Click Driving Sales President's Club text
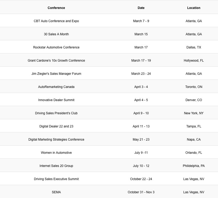This screenshot has width=218, height=198. (x=56, y=113)
